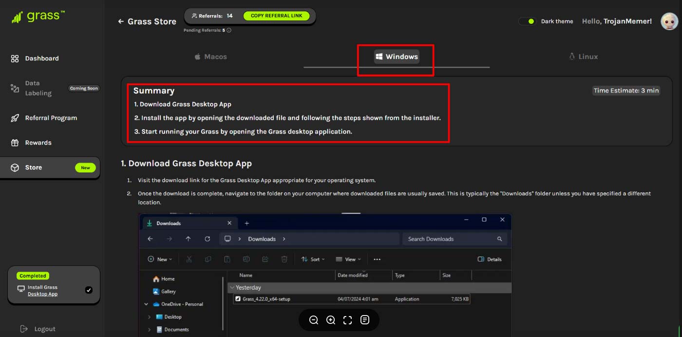Viewport: 682px width, 337px height.
Task: Click the Name column header
Action: tap(246, 275)
